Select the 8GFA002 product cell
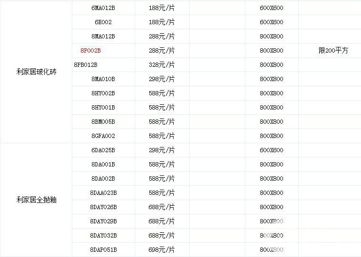 [103, 136]
